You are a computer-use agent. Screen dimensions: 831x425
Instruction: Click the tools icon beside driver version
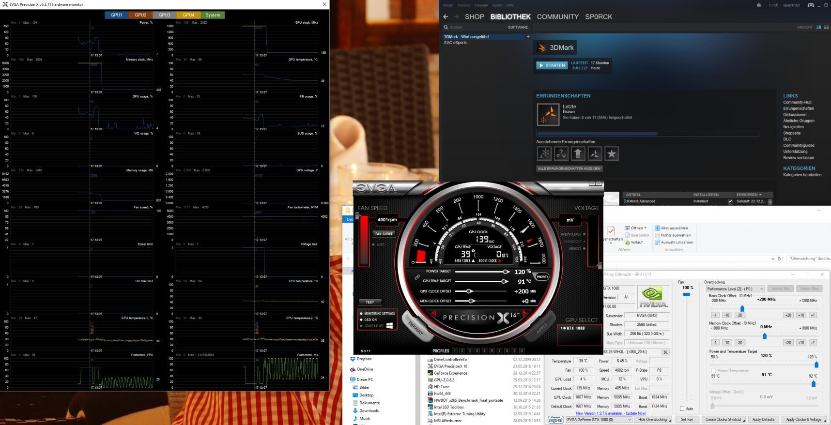[x=665, y=352]
